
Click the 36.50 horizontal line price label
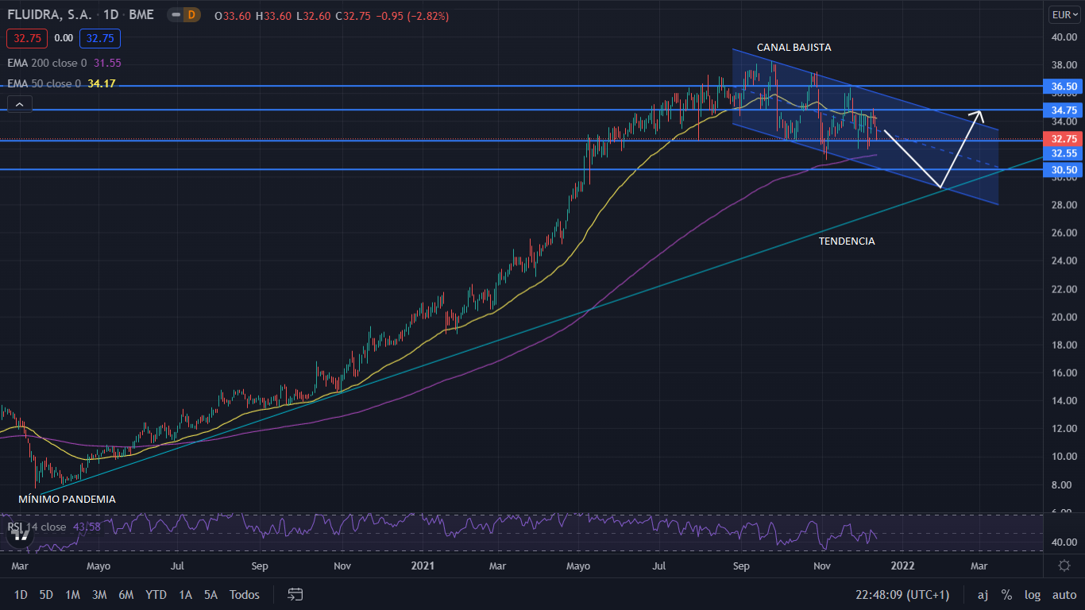pyautogui.click(x=1064, y=86)
